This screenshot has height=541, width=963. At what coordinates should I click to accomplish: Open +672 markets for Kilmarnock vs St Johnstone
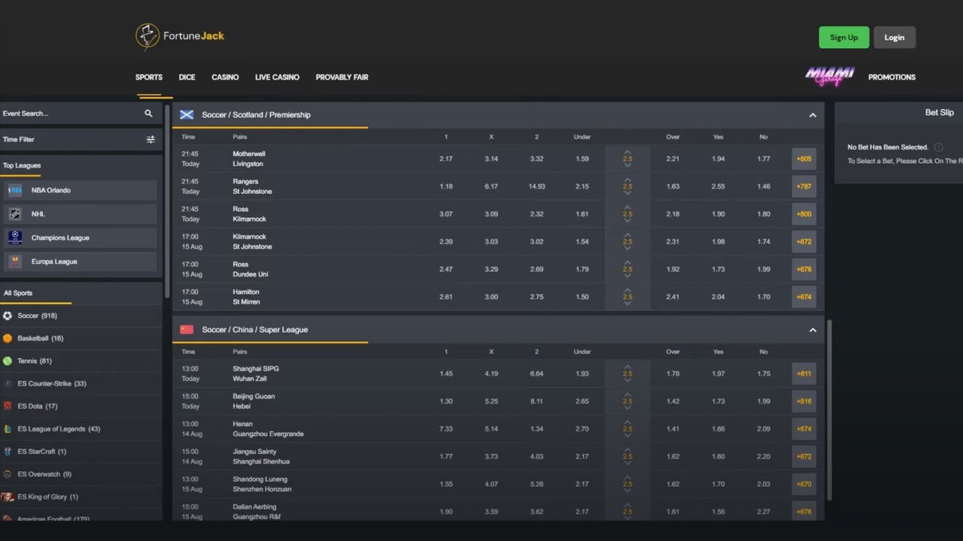coord(804,242)
